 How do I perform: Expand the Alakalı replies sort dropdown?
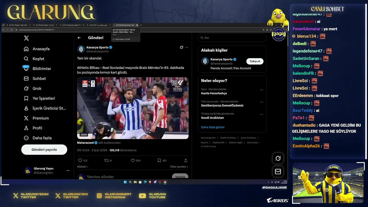coord(83,166)
